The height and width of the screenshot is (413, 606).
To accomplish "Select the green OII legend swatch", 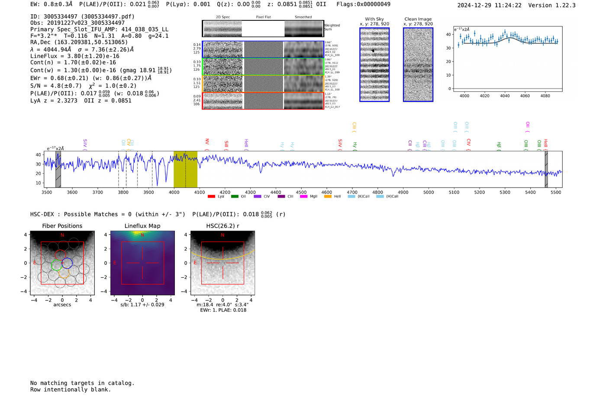I will [235, 196].
